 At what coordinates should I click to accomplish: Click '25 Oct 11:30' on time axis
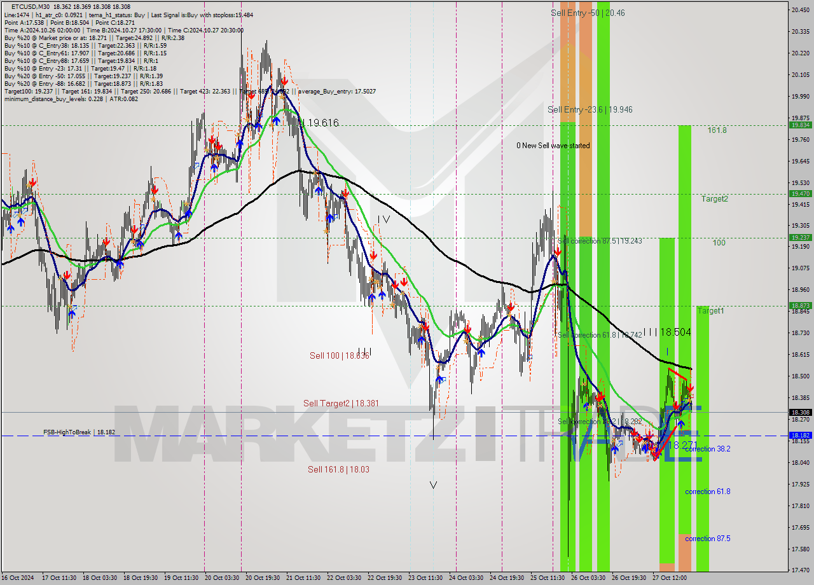tap(548, 578)
